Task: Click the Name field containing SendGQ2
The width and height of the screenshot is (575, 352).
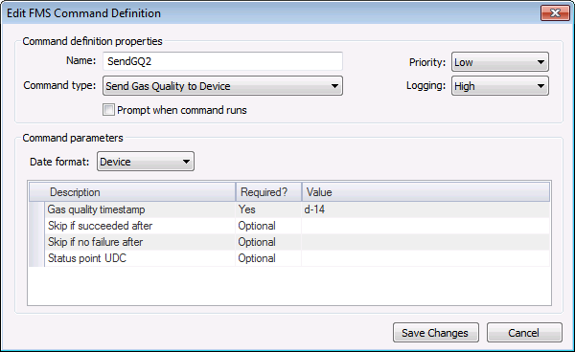Action: click(222, 61)
